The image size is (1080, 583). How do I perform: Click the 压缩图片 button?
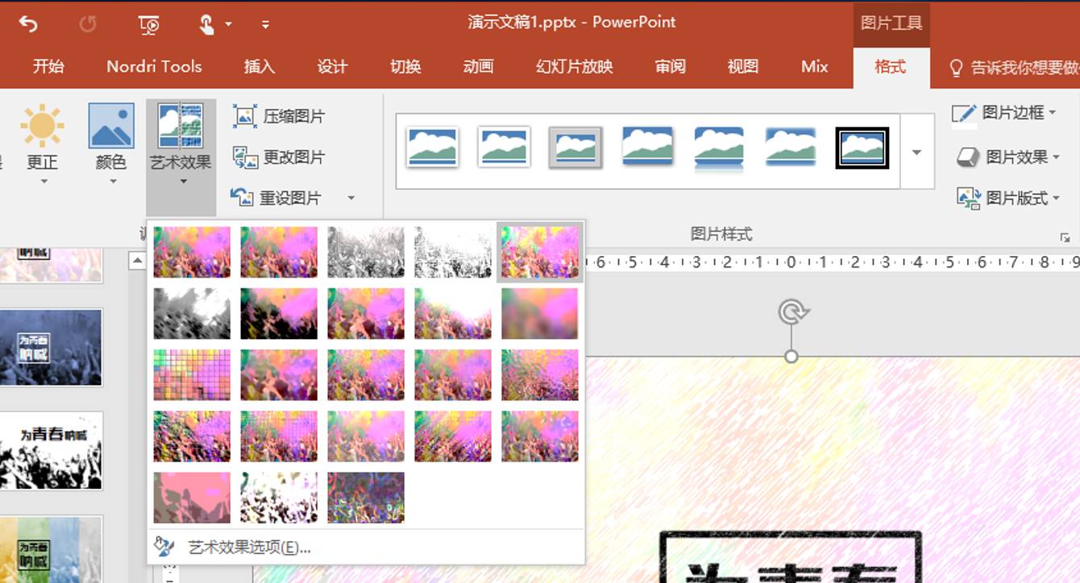279,116
